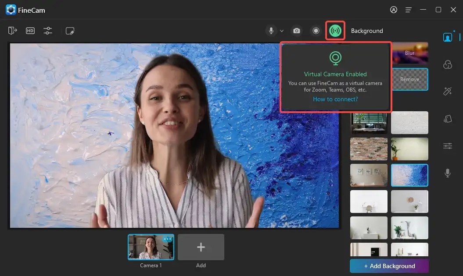Open the account profile menu
The image size is (463, 276).
[394, 10]
